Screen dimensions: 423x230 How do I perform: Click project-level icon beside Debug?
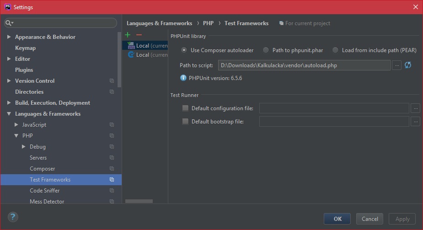(x=112, y=146)
